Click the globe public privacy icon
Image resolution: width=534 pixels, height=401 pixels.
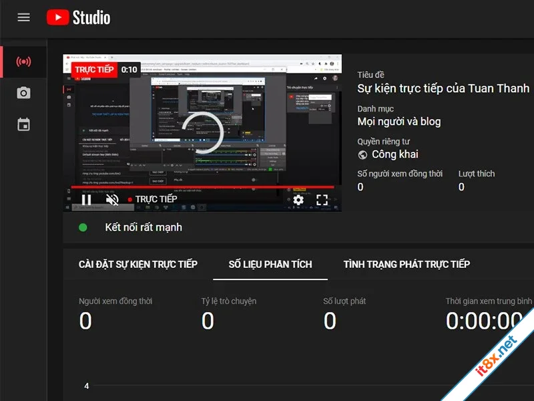tap(362, 155)
